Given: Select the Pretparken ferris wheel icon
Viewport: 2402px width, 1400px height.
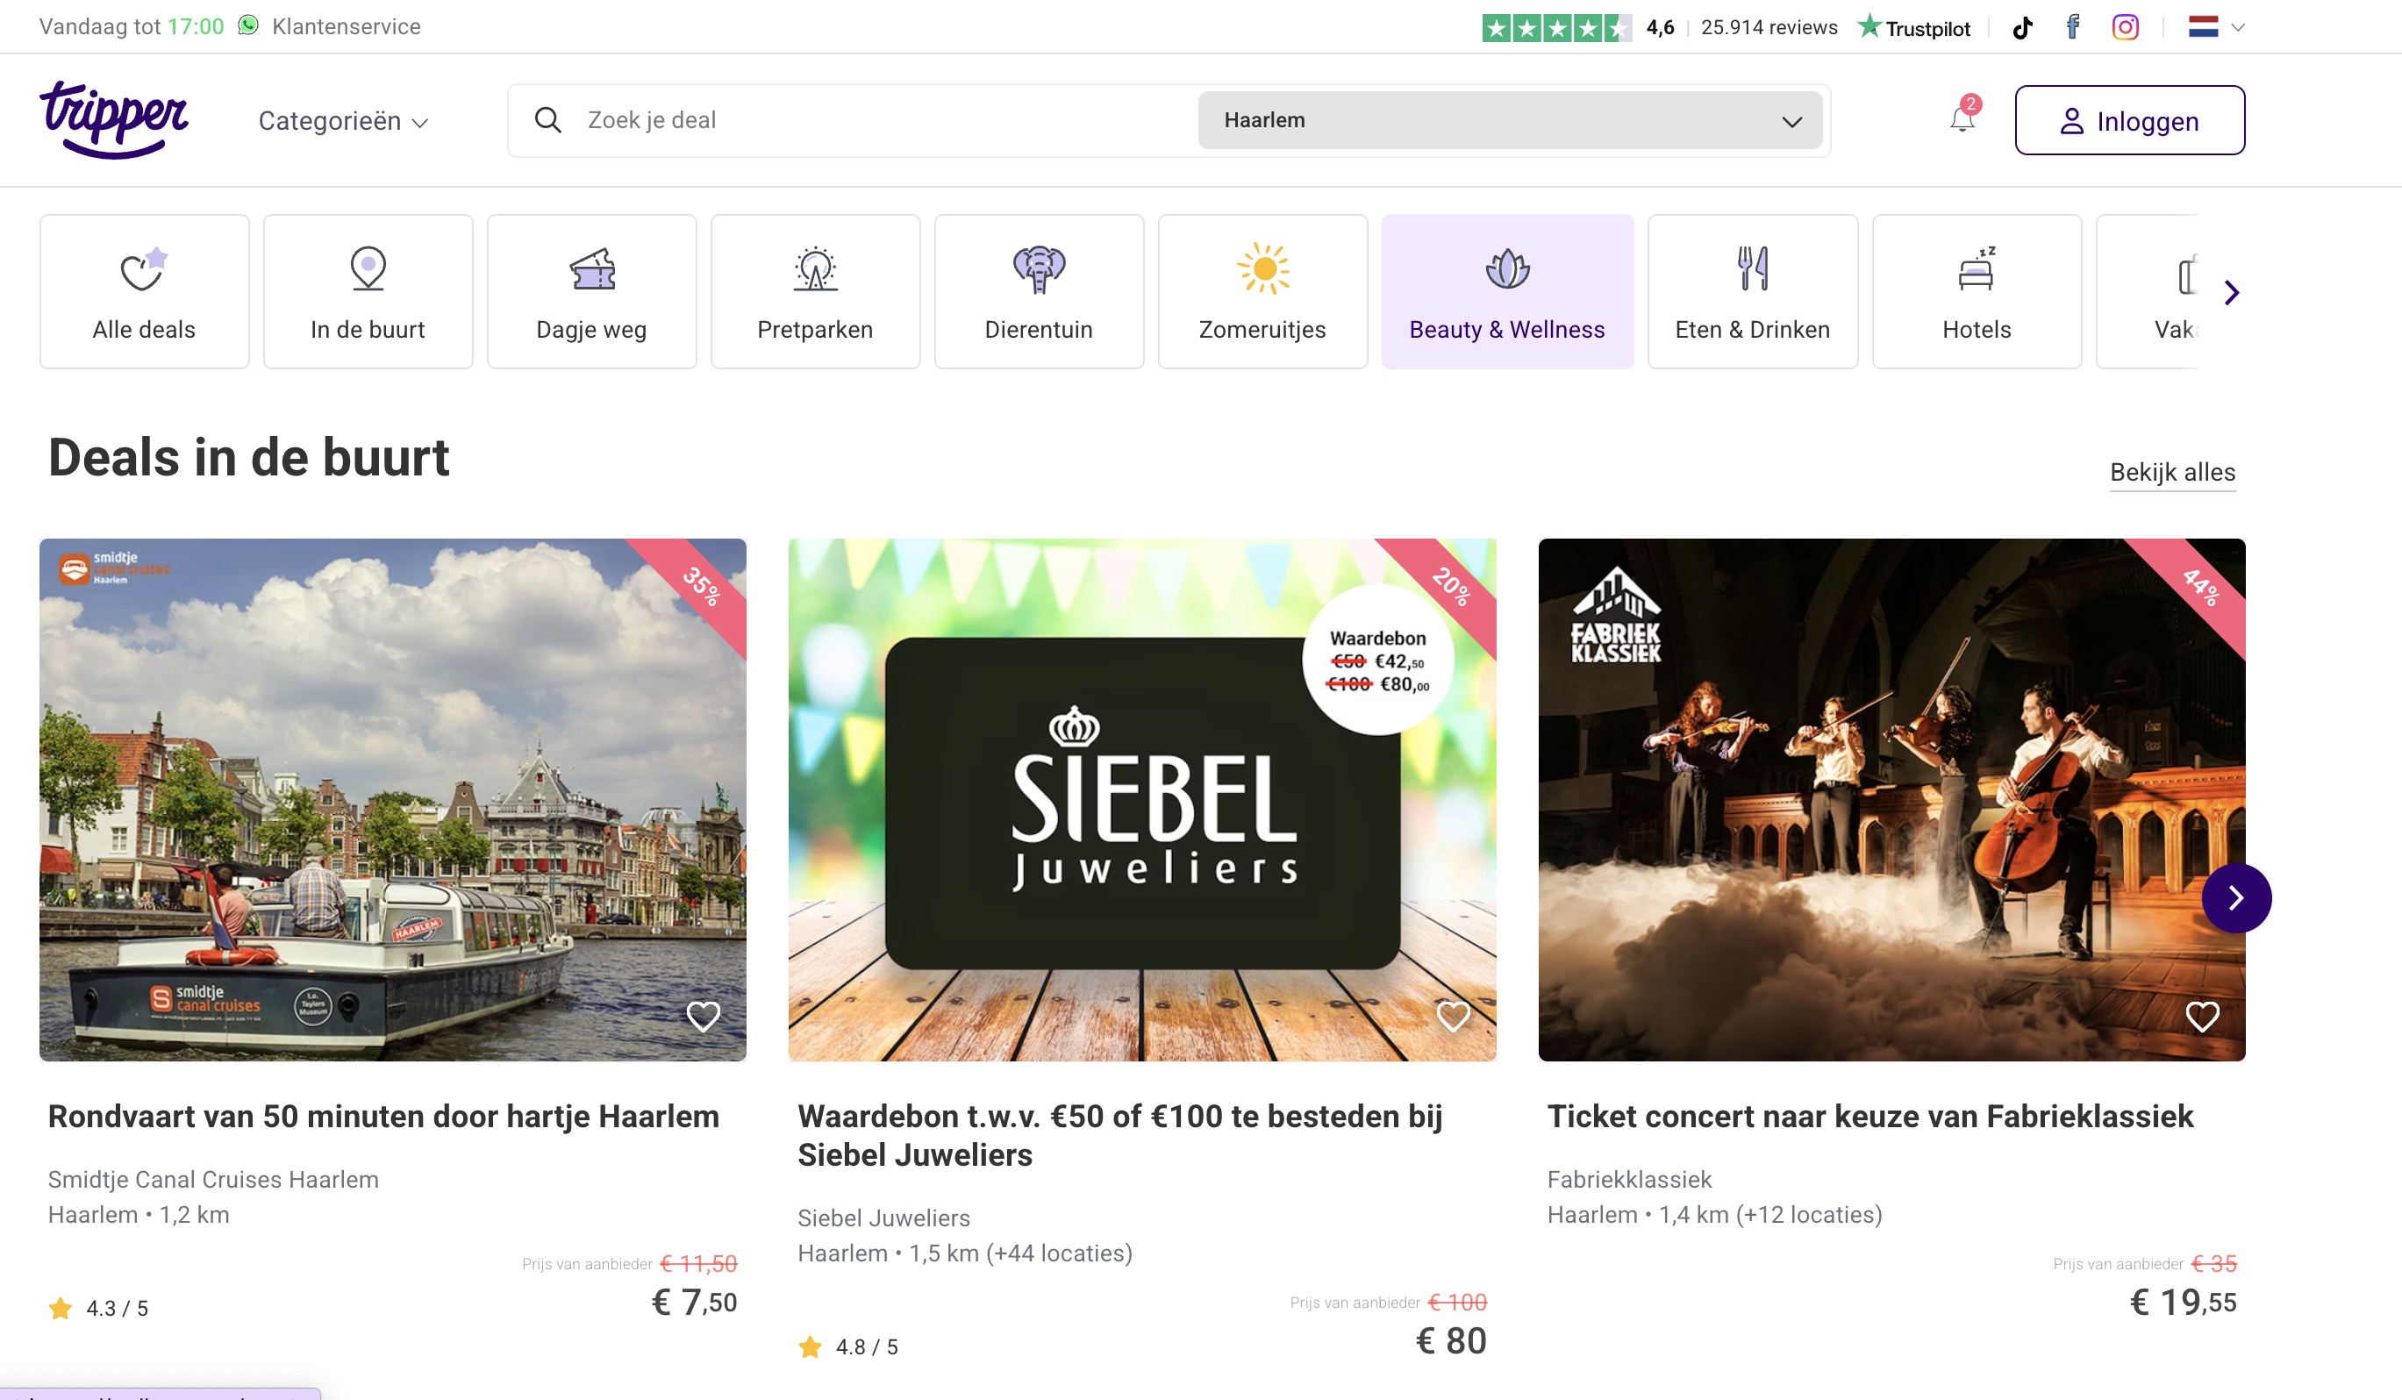Looking at the screenshot, I should [x=816, y=268].
